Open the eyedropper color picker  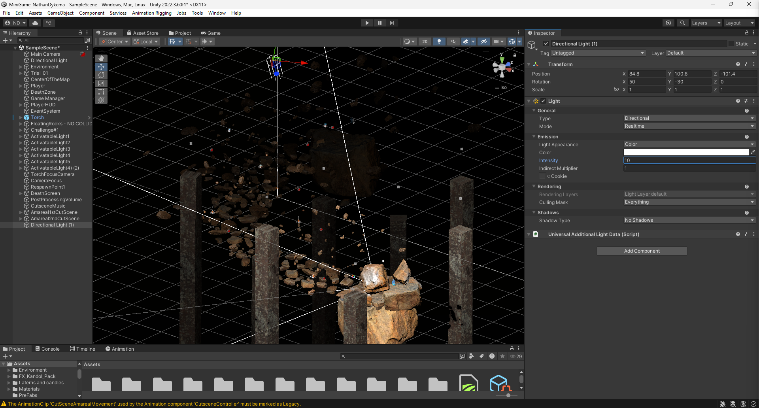click(753, 152)
